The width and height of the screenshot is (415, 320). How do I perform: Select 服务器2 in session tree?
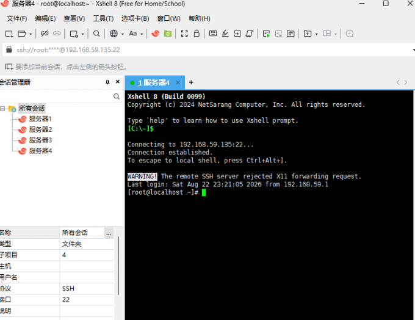tap(40, 129)
